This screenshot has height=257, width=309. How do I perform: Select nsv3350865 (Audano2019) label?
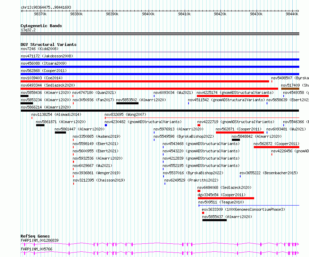(x=97, y=136)
